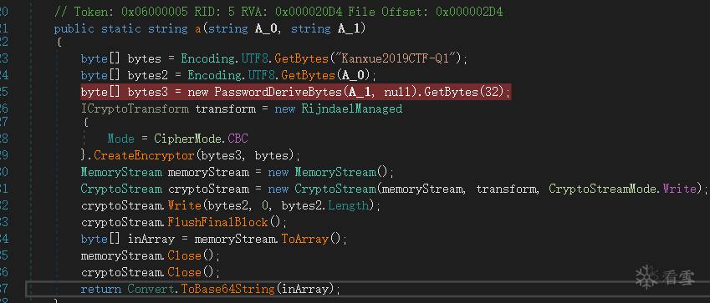Image resolution: width=710 pixels, height=303 pixels.
Task: Click the CryptoStream constructor after 'new'
Action: 335,189
